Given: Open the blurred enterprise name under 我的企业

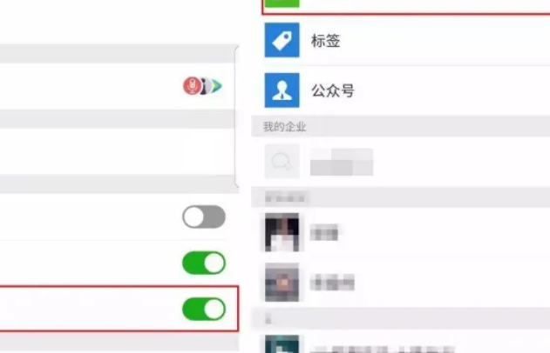Looking at the screenshot, I should (342, 162).
